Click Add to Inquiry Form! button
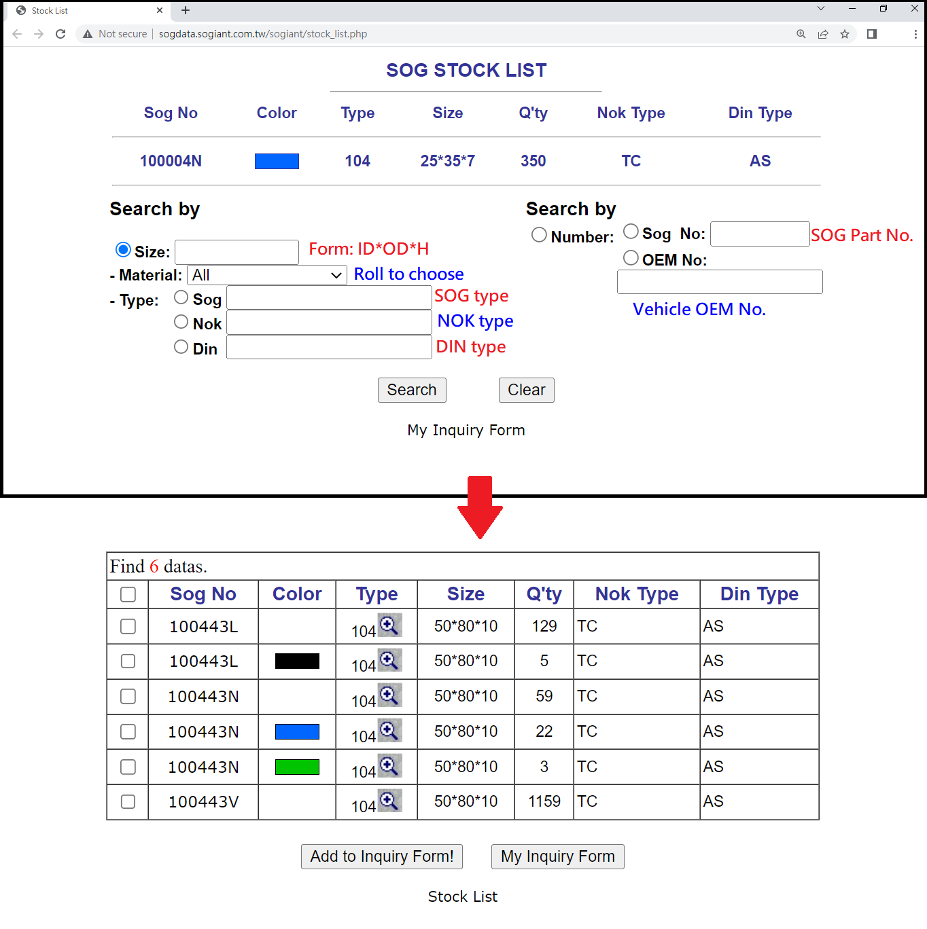This screenshot has width=927, height=929. (x=382, y=856)
